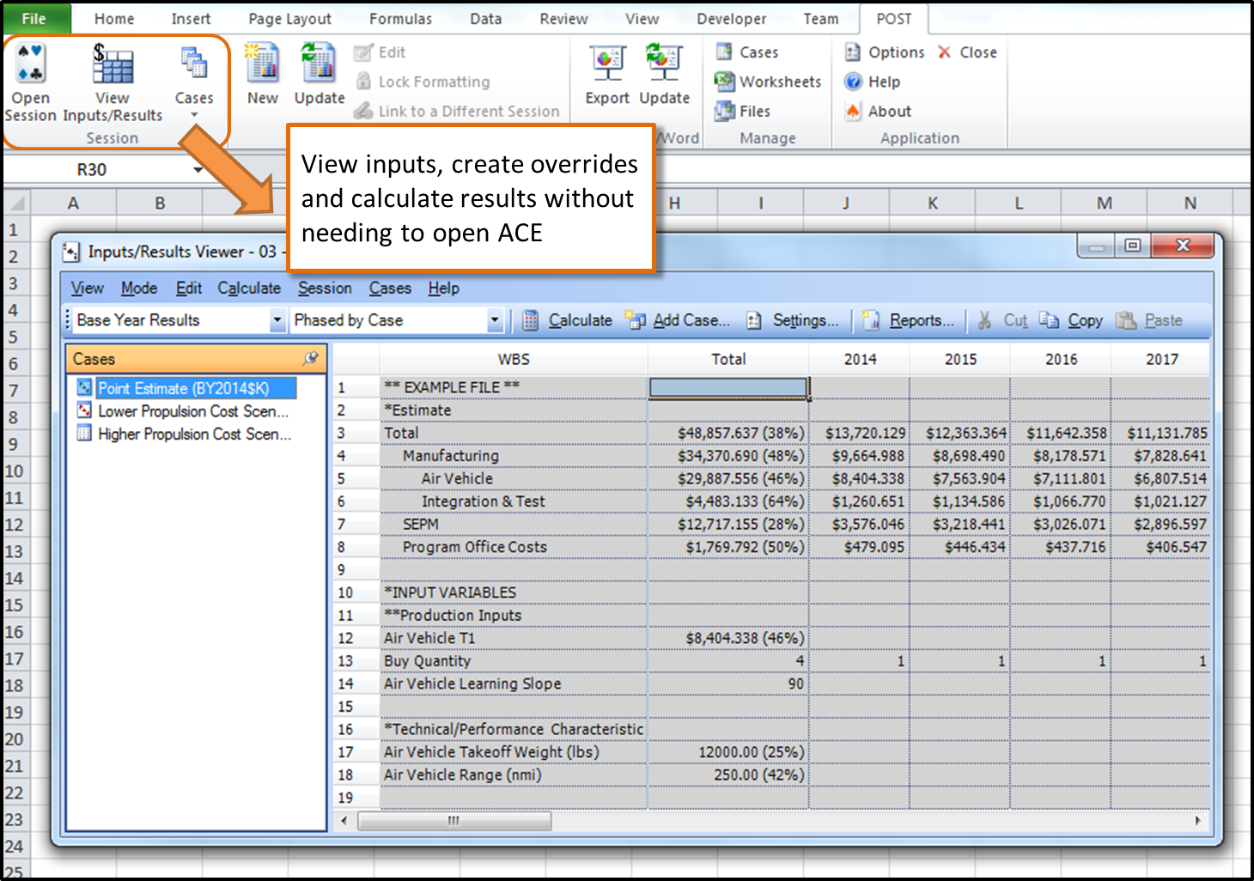This screenshot has height=881, width=1254.
Task: Open the viewer's Edit menu
Action: click(x=189, y=289)
